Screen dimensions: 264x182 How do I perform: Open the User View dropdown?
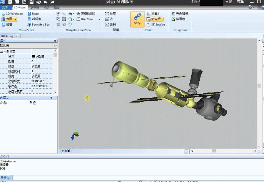pyautogui.click(x=99, y=19)
